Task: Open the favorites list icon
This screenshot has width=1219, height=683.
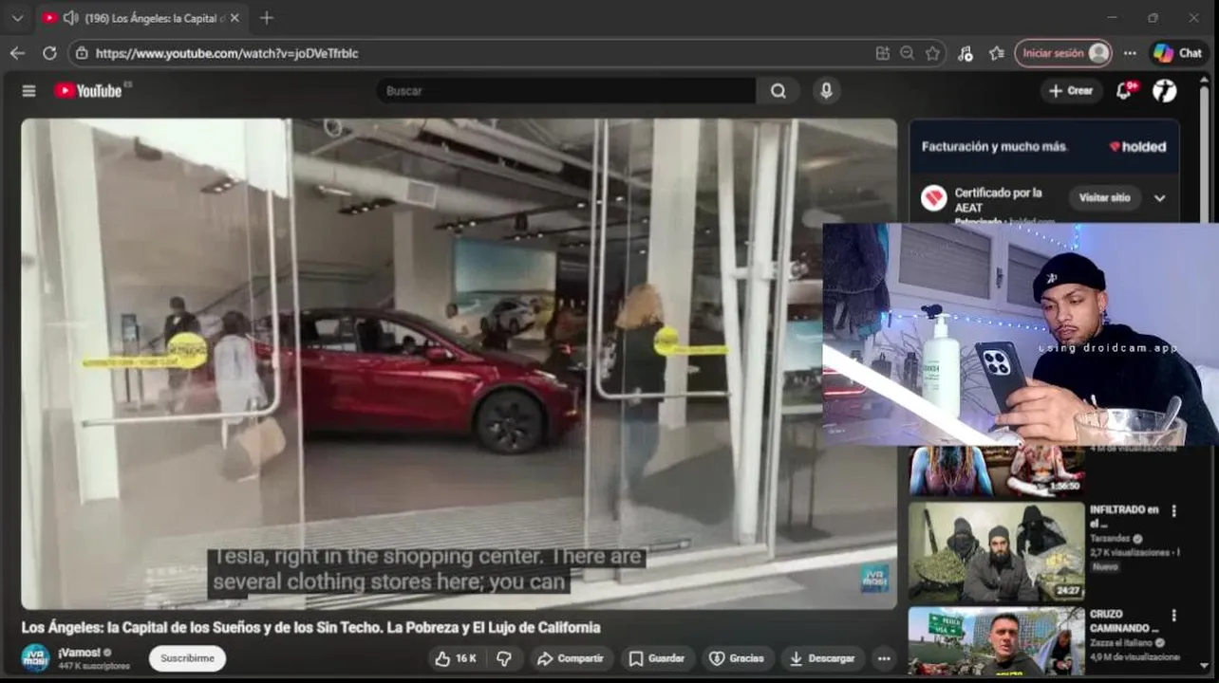Action: [x=996, y=53]
